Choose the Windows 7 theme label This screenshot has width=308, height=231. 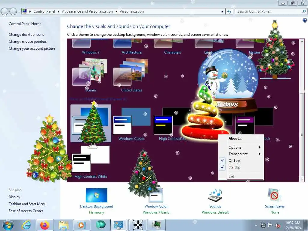[x=91, y=52]
